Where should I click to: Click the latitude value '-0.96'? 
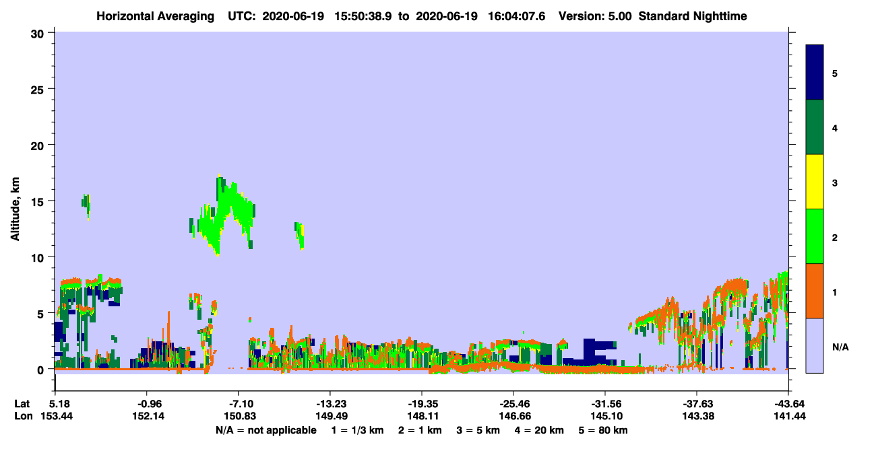148,404
